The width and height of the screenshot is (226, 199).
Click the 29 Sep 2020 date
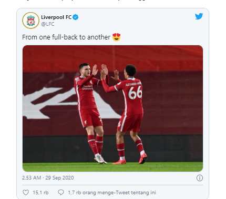59,178
